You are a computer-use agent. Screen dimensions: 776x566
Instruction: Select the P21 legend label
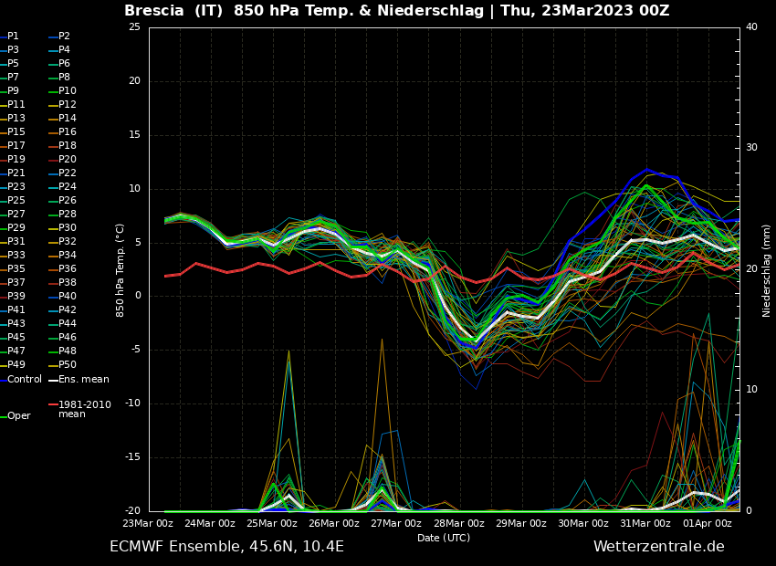click(x=16, y=173)
